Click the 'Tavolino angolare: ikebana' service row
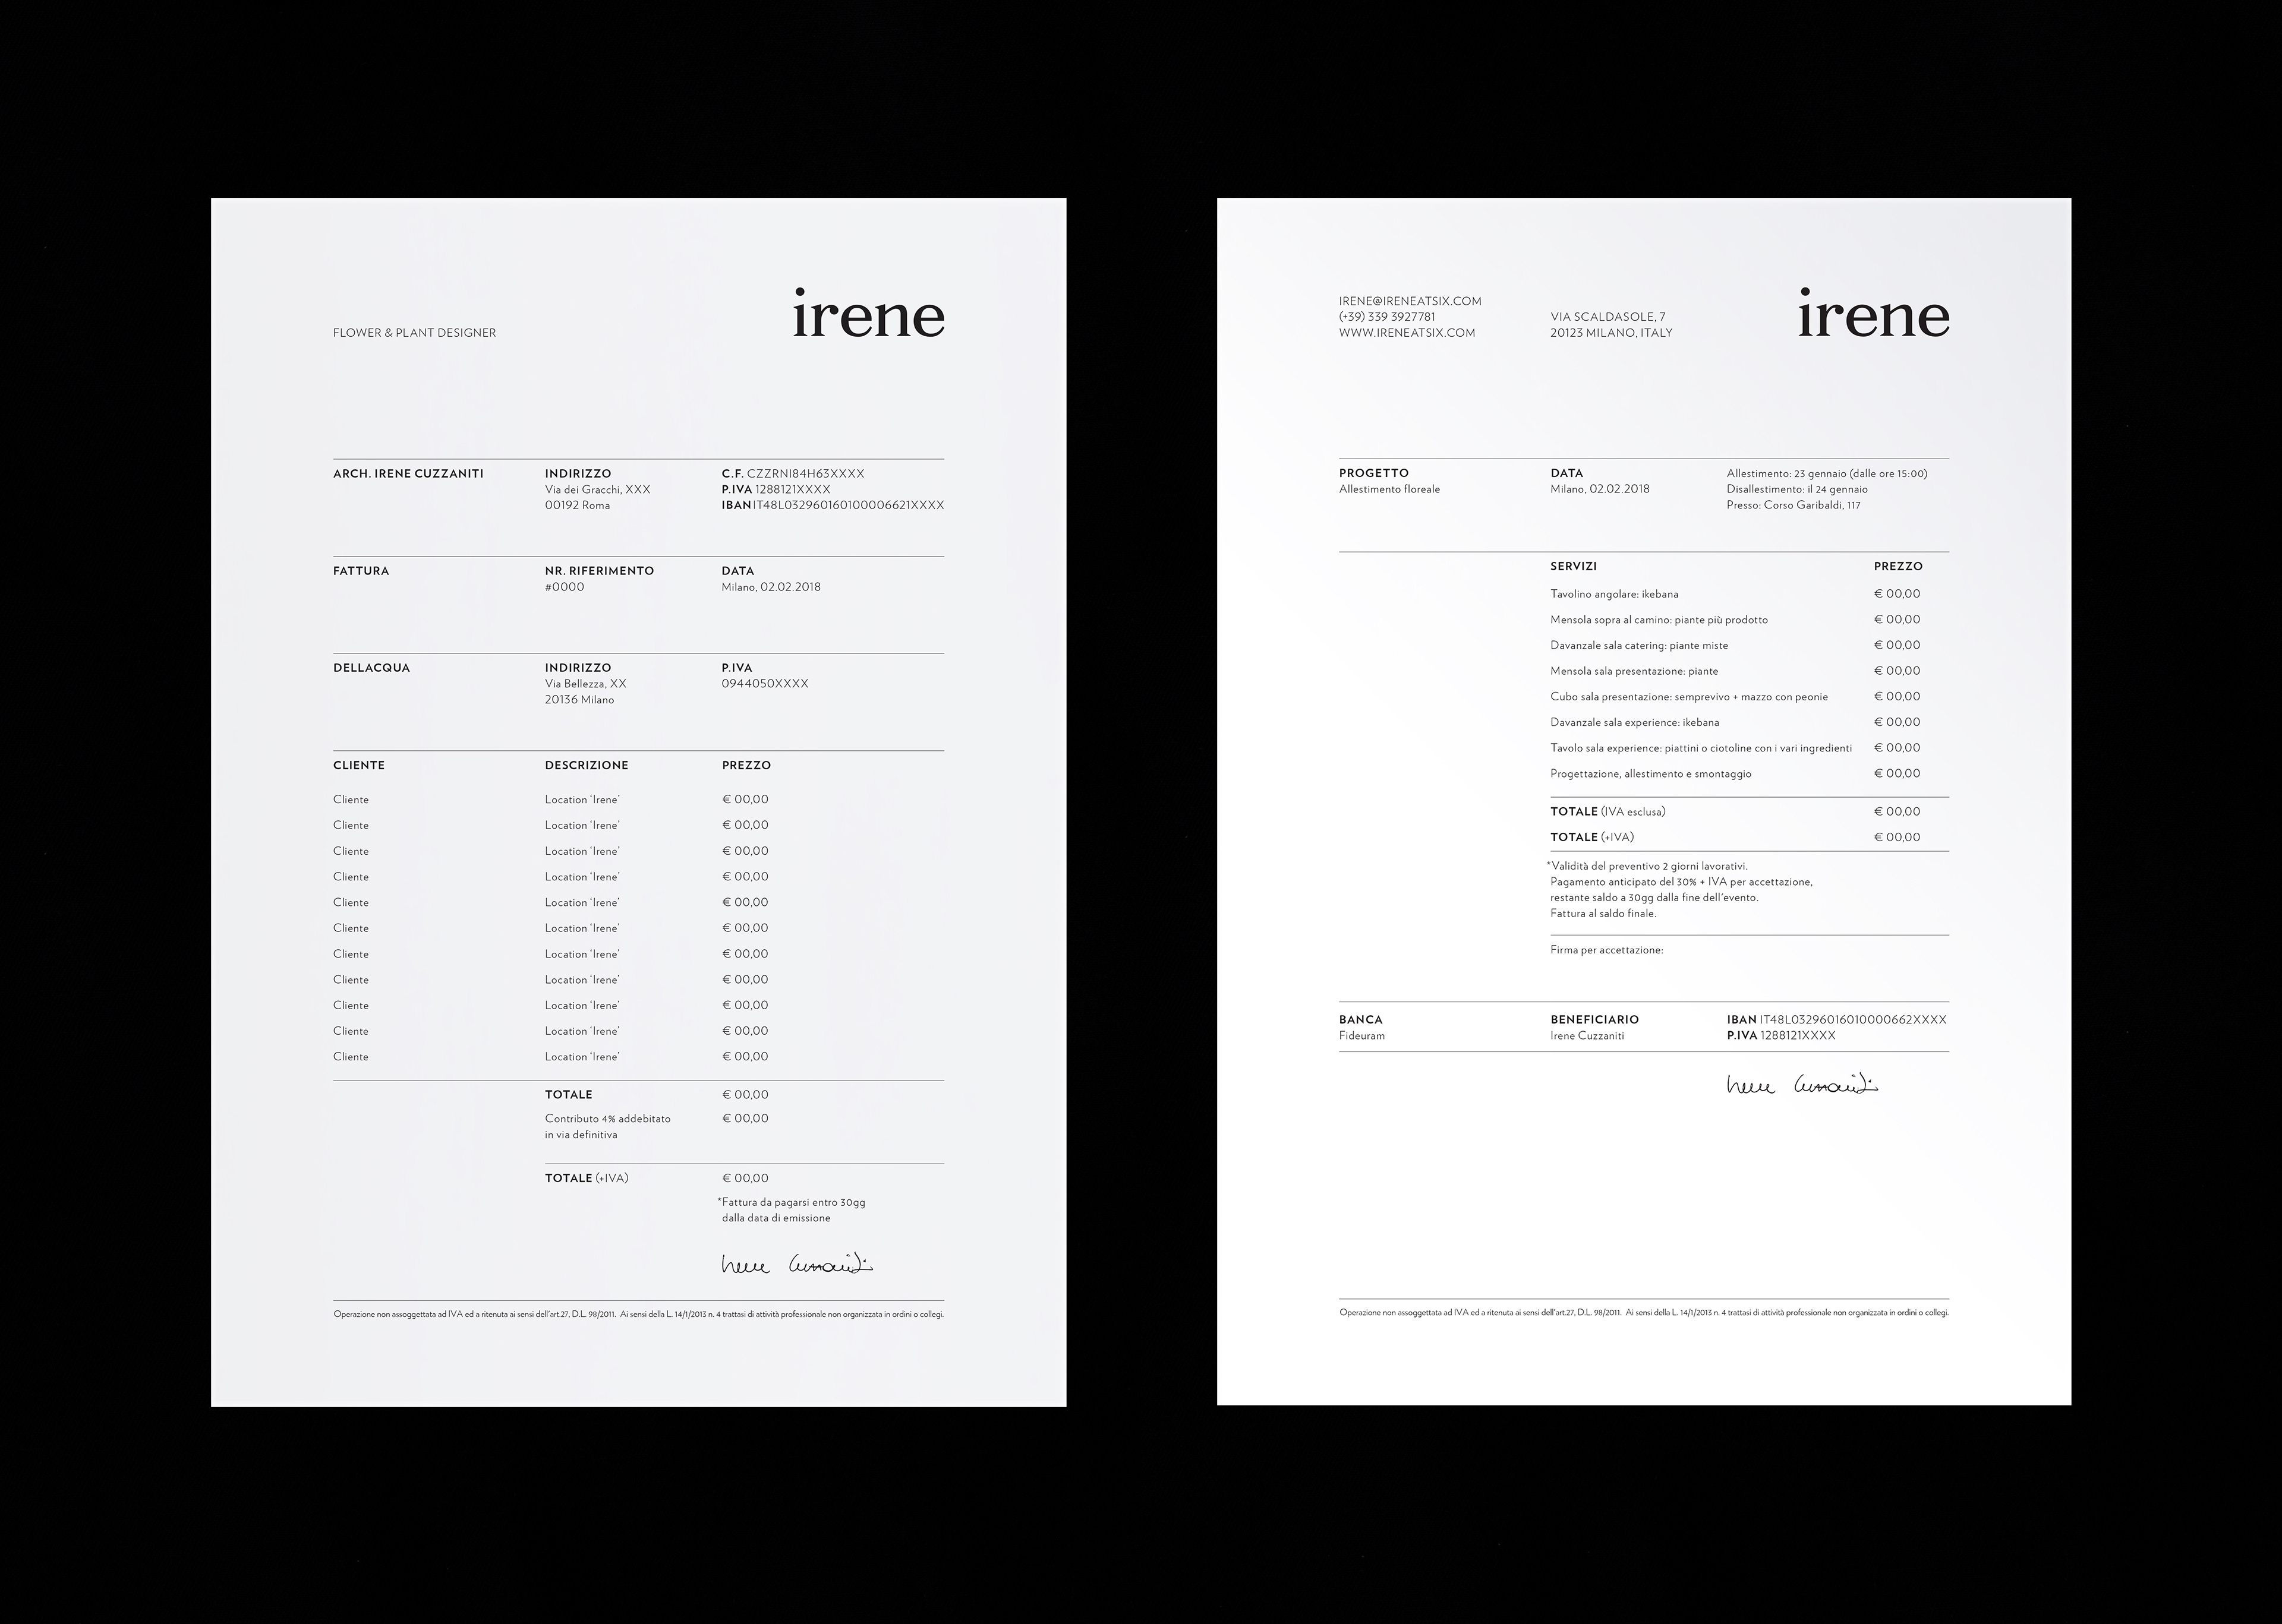 pyautogui.click(x=1613, y=594)
